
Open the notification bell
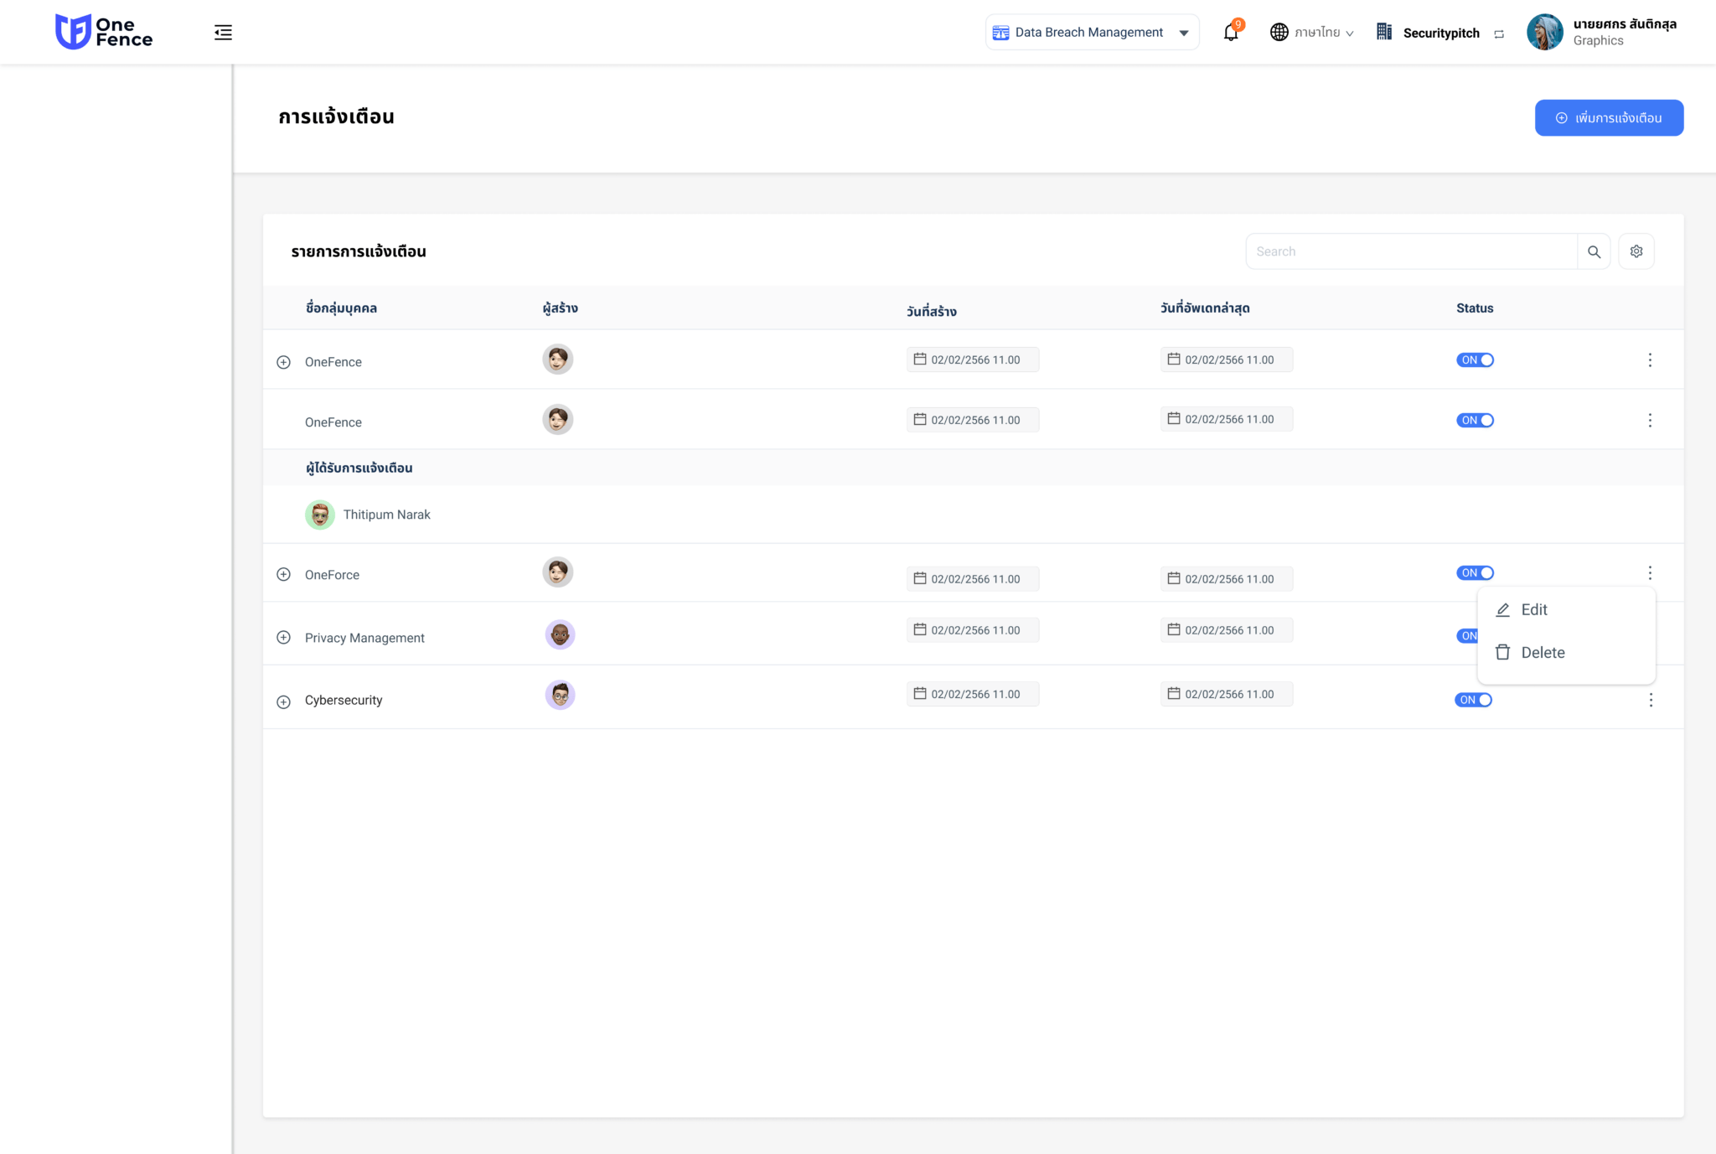pos(1230,32)
